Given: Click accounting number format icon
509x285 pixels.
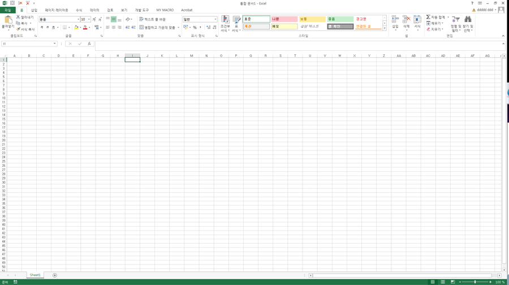Looking at the screenshot, I should click(x=186, y=28).
